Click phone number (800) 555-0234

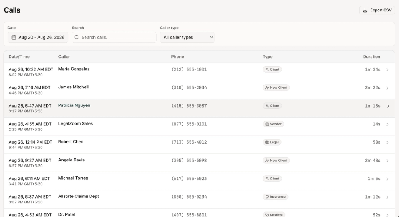189,197
